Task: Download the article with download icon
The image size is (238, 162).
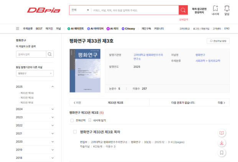Action: (x=222, y=143)
